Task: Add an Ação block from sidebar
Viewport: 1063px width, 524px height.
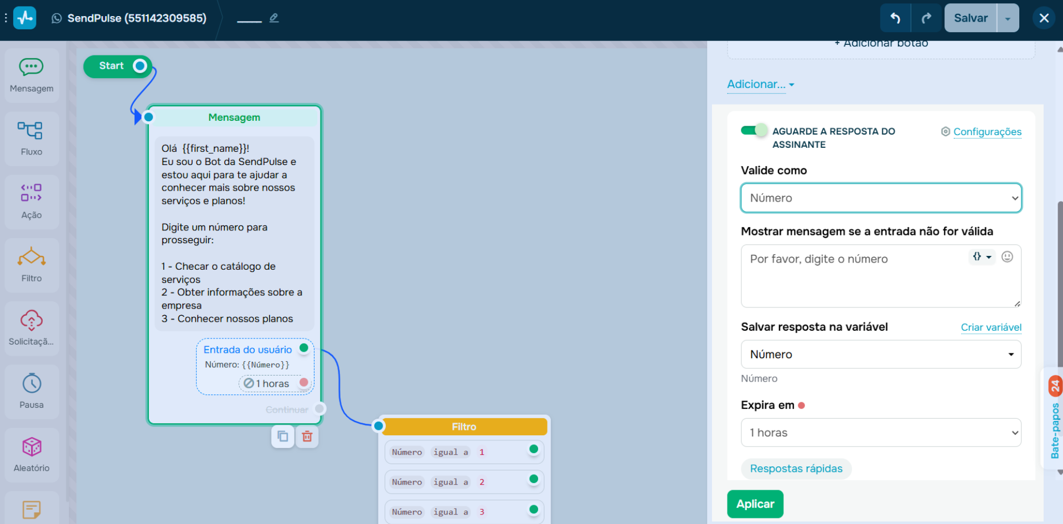Action: [32, 202]
